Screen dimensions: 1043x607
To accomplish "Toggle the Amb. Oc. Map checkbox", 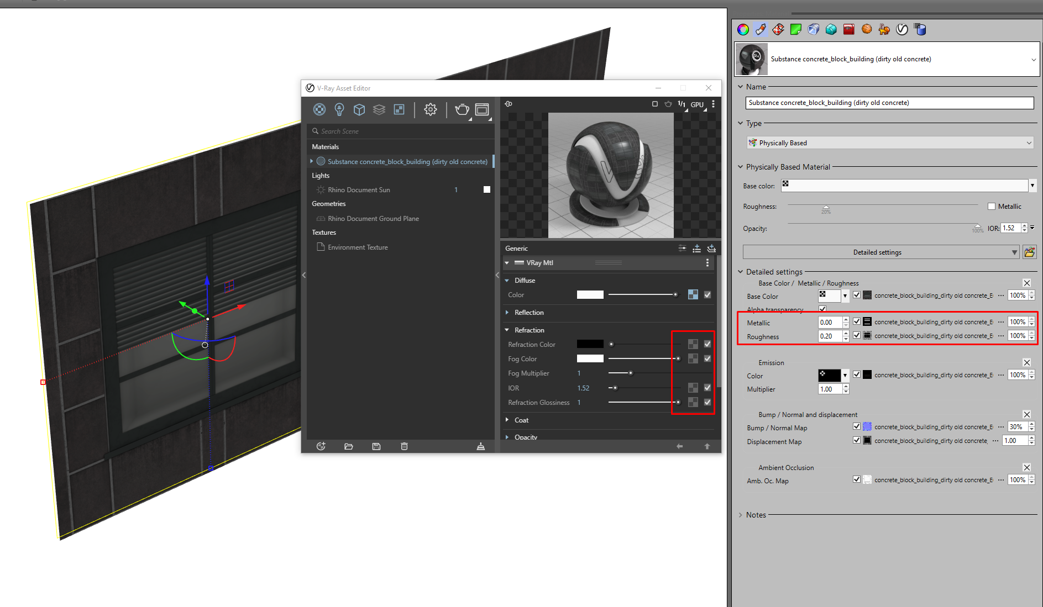I will pyautogui.click(x=857, y=479).
